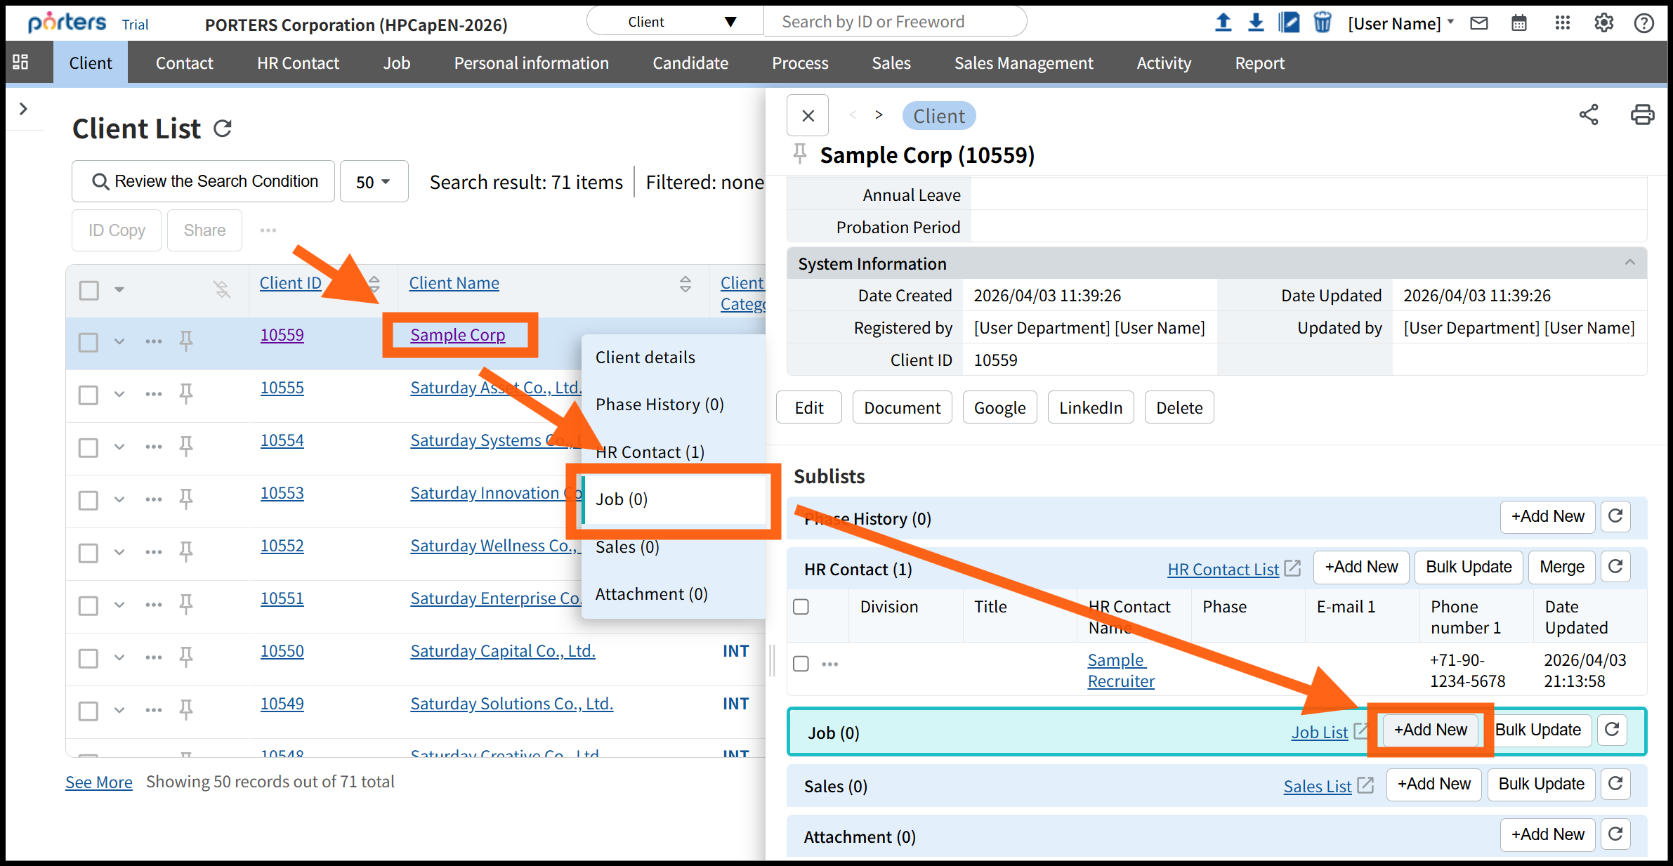The width and height of the screenshot is (1673, 866).
Task: Open the Client search category dropdown
Action: [x=675, y=22]
